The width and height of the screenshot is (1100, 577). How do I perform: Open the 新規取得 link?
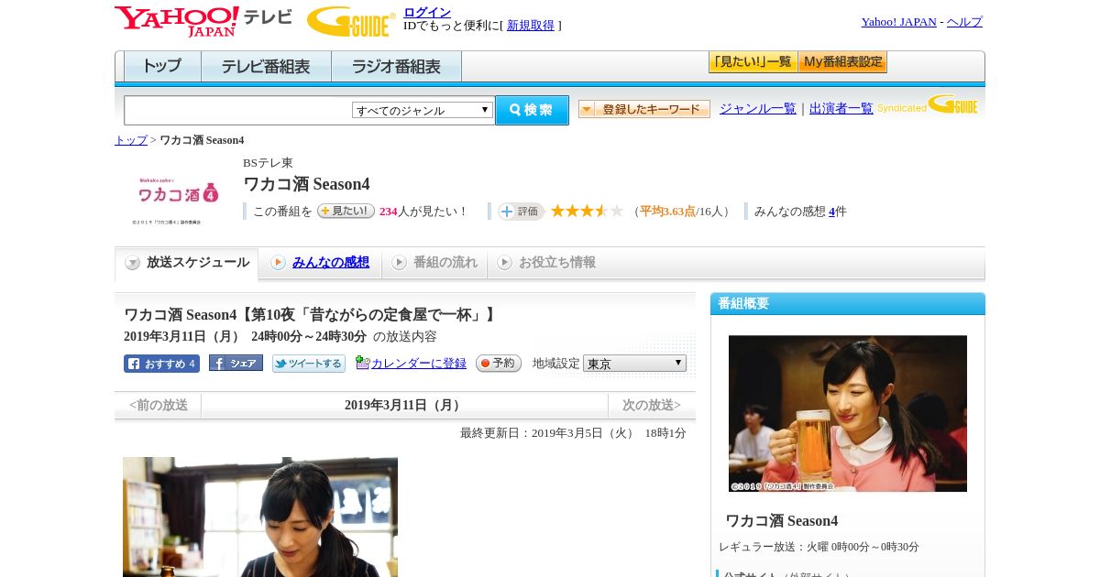pos(531,26)
